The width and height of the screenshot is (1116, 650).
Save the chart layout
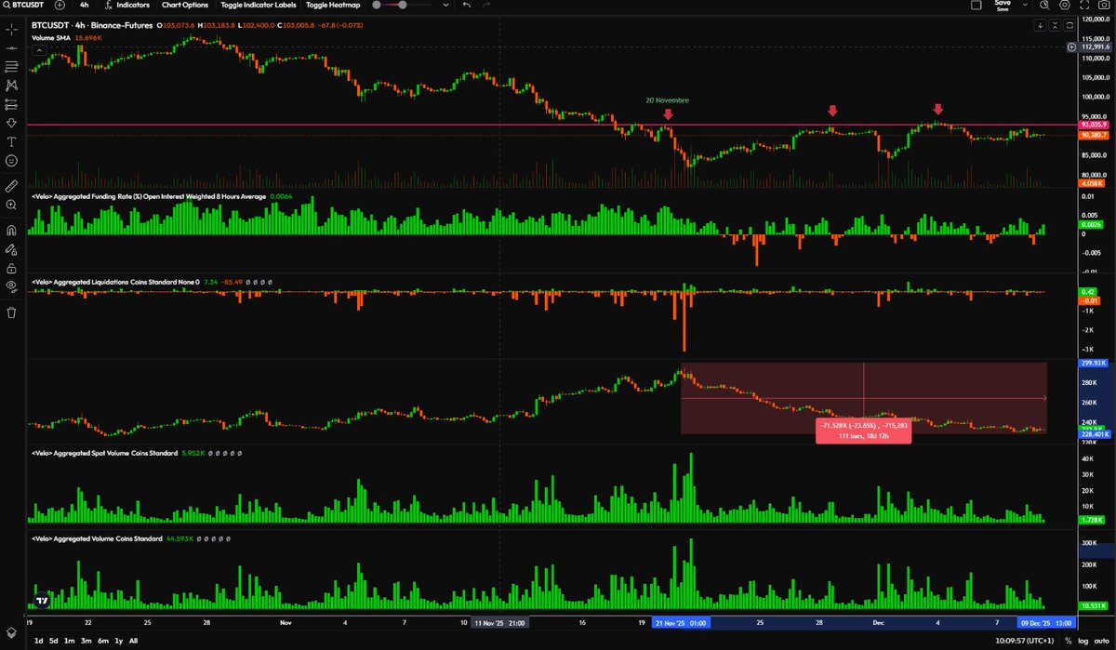(1003, 5)
